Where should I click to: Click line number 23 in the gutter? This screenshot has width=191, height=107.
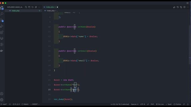point(49,90)
